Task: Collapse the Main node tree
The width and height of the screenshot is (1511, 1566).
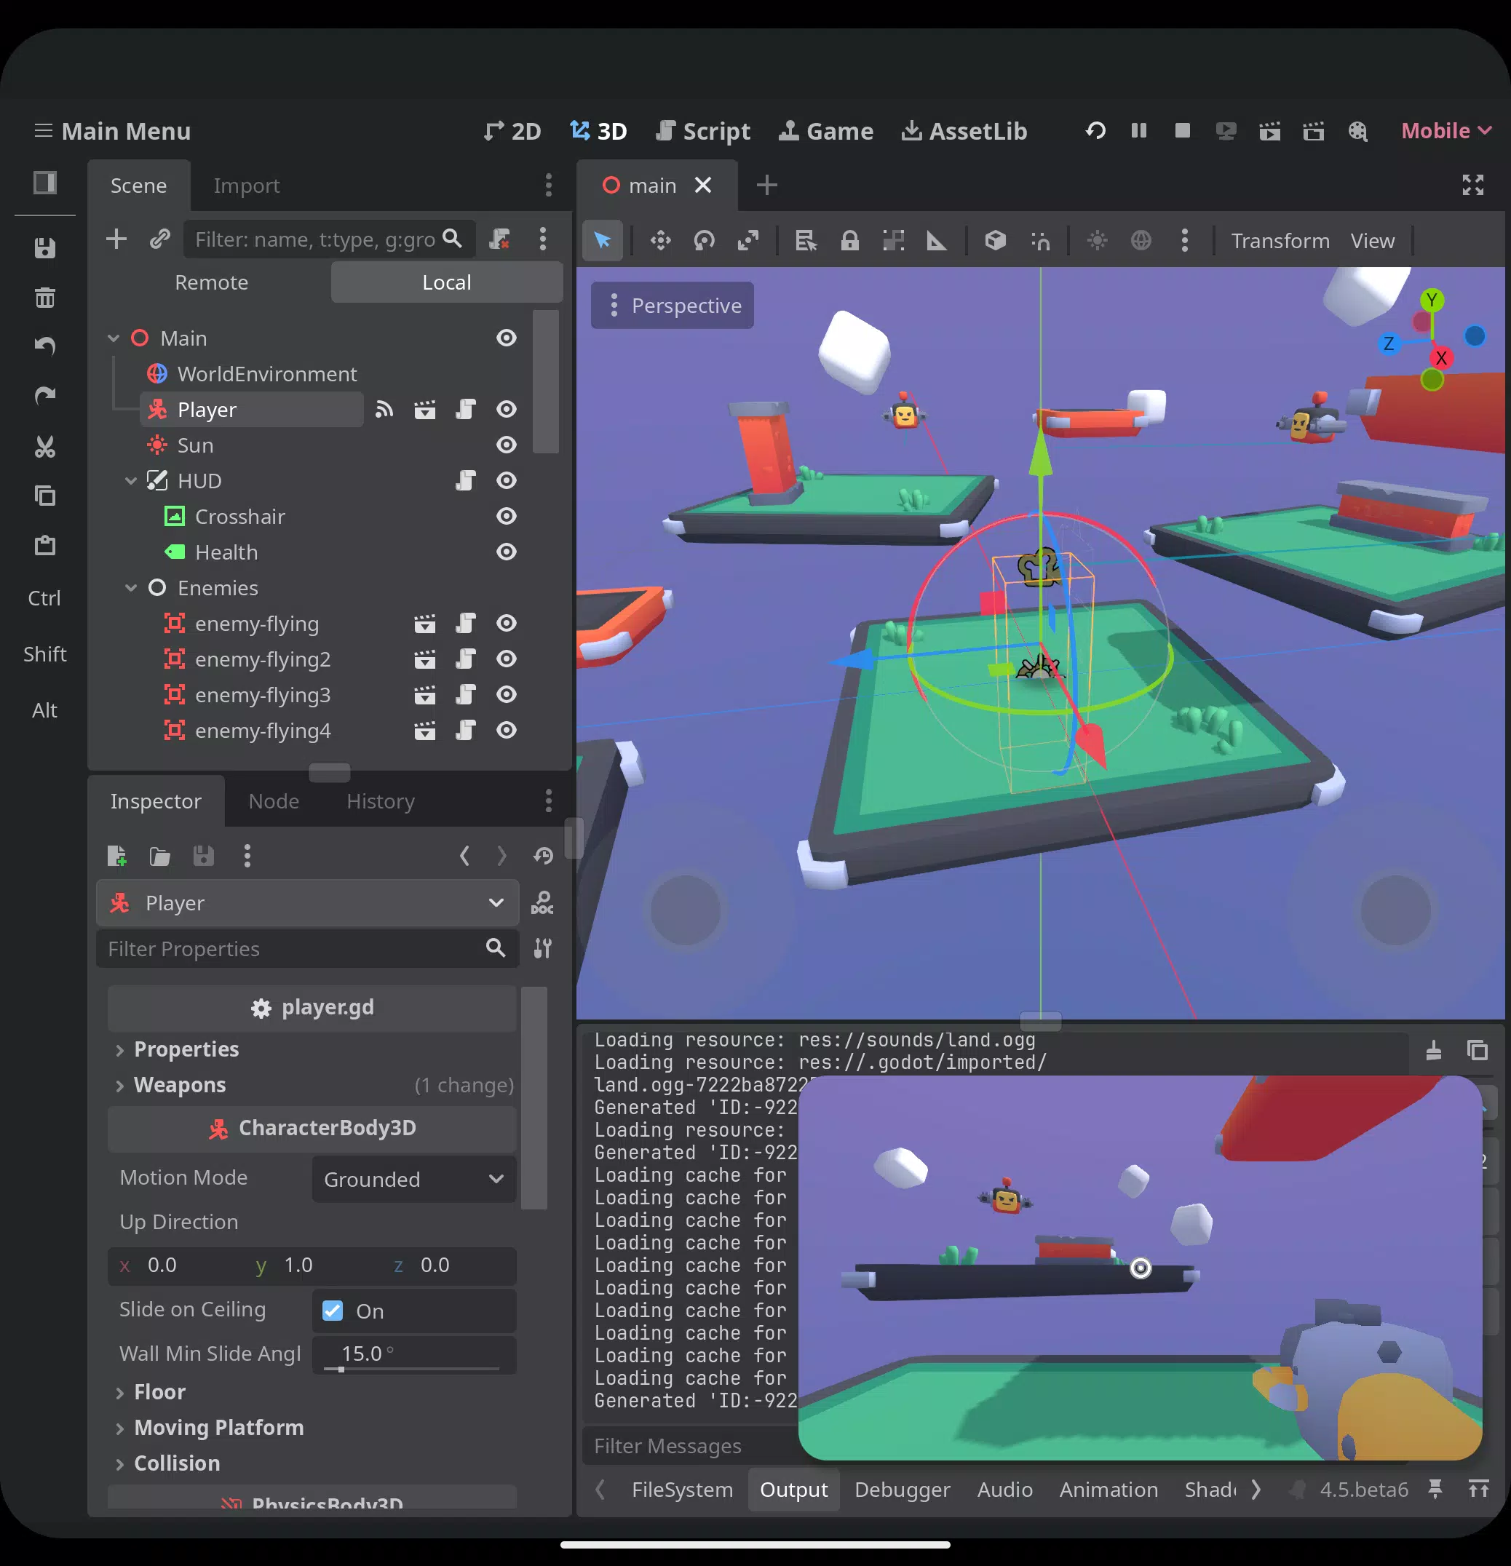Action: [x=114, y=339]
